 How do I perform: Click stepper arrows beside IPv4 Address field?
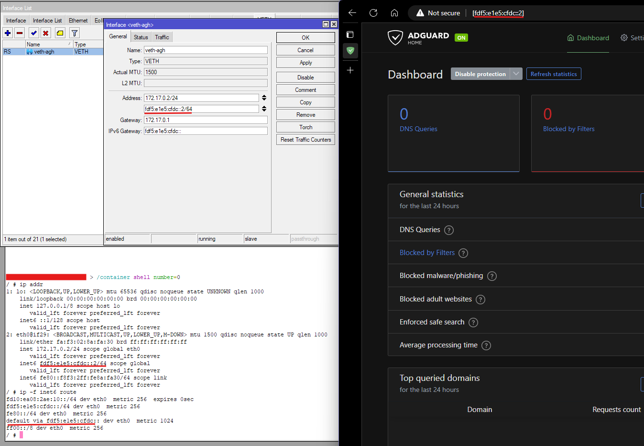point(264,98)
